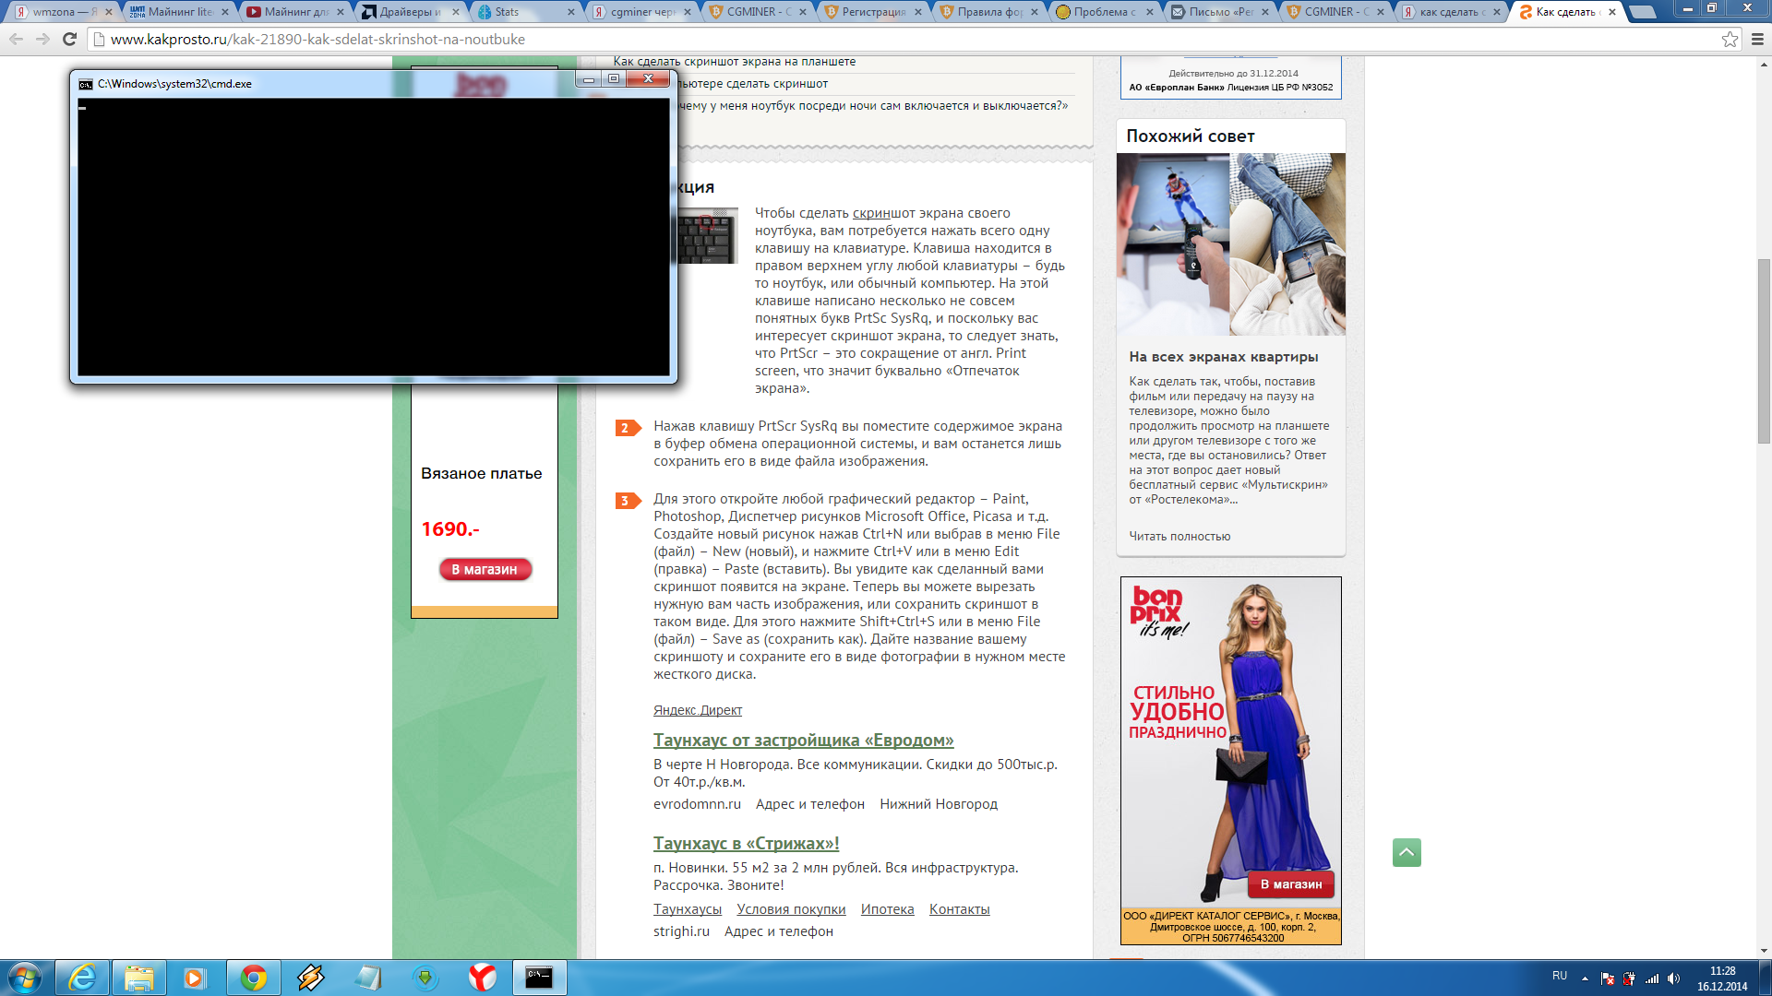Screen dimensions: 1772x996
Task: Launch Yandex browser from taskbar
Action: click(482, 978)
